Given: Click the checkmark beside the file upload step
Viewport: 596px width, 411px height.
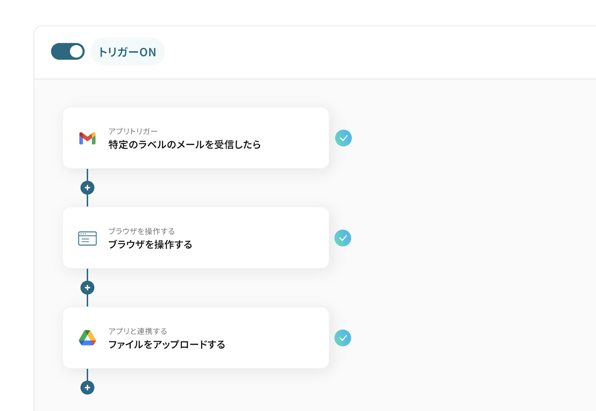Looking at the screenshot, I should coord(343,338).
